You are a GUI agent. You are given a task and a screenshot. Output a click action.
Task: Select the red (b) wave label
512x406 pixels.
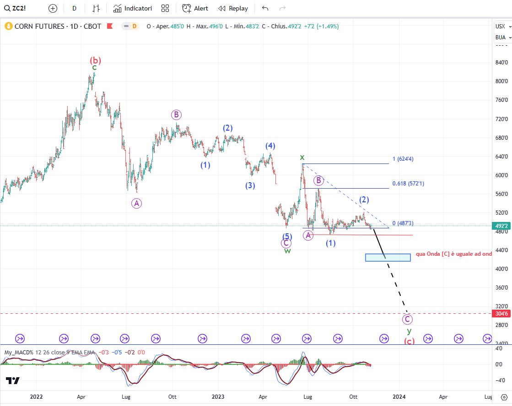pos(95,60)
